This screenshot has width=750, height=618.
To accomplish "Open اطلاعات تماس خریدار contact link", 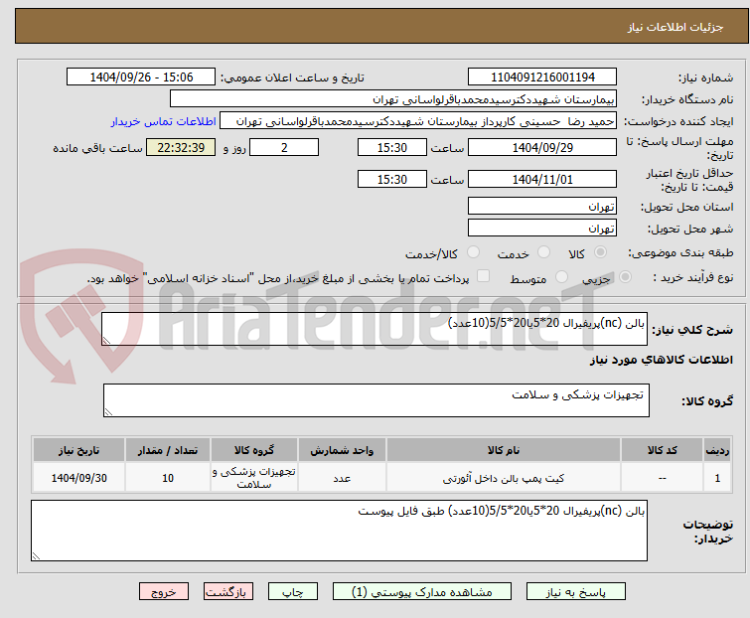I will point(164,121).
